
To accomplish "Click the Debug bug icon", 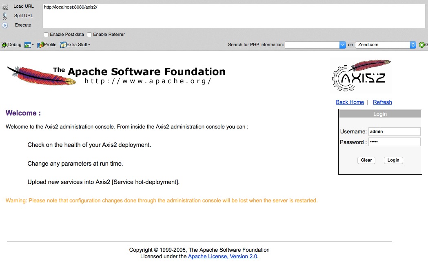I will tap(4, 45).
